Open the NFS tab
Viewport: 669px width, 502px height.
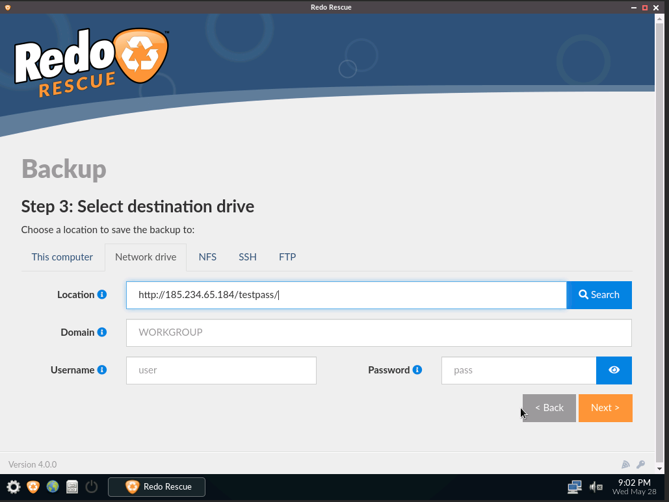point(208,257)
